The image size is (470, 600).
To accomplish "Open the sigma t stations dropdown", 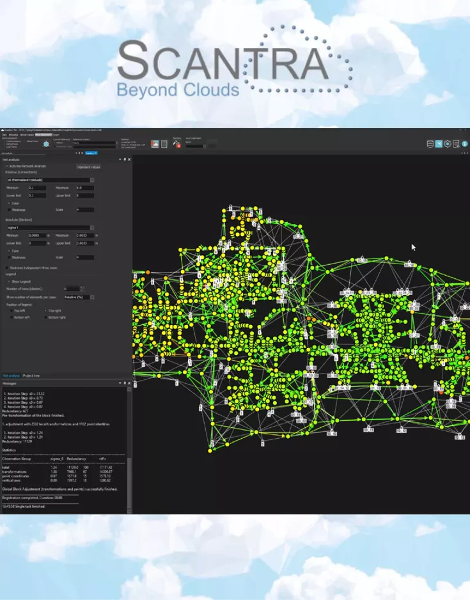I will coord(92,227).
